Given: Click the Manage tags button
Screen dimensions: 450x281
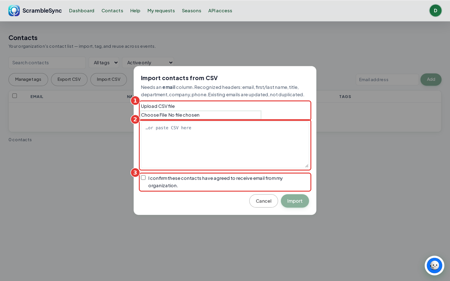Looking at the screenshot, I should point(28,80).
